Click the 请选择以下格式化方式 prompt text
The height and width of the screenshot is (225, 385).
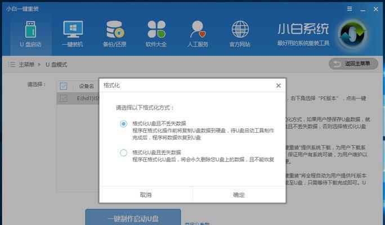coord(145,107)
